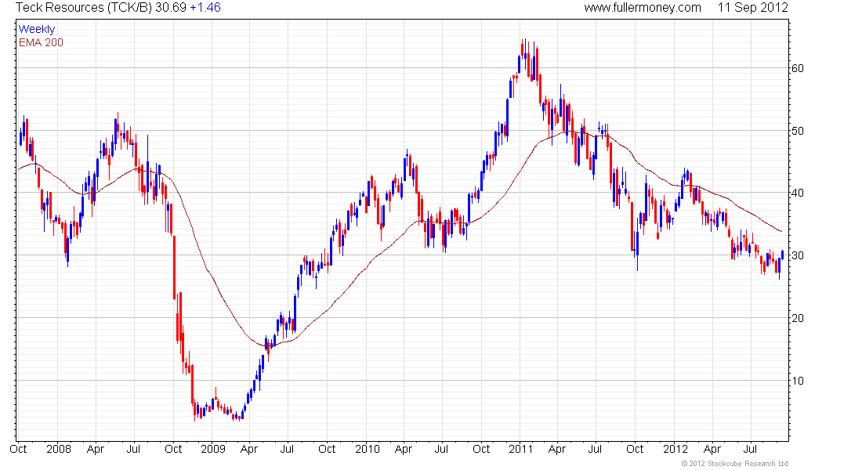Click the 2011 year axis label
This screenshot has height=470, width=862.
[520, 449]
